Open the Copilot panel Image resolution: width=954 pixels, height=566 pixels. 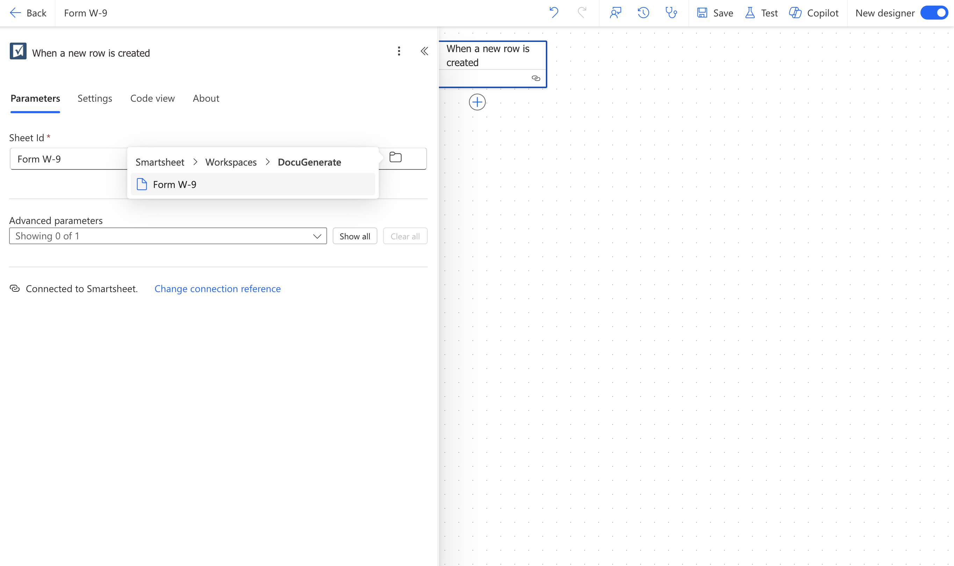[814, 13]
